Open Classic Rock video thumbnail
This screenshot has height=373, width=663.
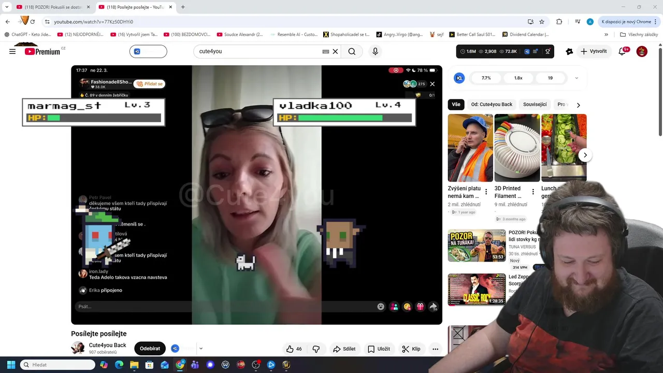(477, 290)
